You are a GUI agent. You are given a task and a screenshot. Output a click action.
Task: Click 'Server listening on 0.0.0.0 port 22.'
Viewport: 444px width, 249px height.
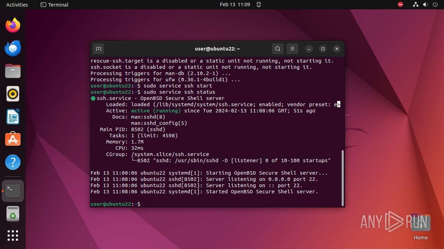262,179
